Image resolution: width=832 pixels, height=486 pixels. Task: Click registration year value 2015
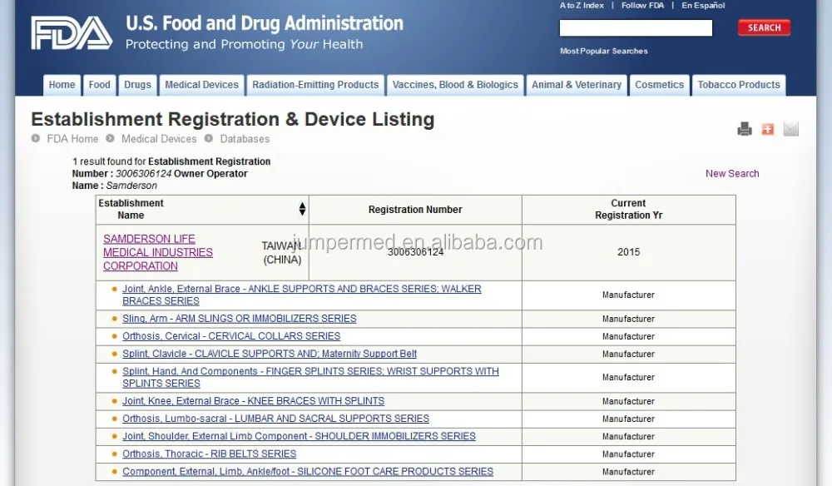[629, 252]
